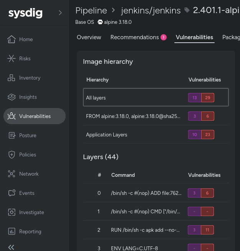Click the sysdig logo
Image resolution: width=240 pixels, height=251 pixels.
click(25, 13)
